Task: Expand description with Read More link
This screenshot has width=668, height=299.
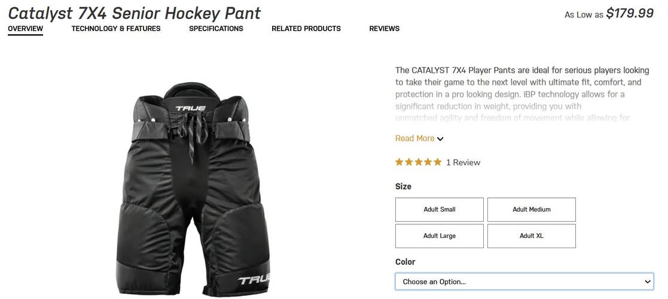Action: pos(415,139)
